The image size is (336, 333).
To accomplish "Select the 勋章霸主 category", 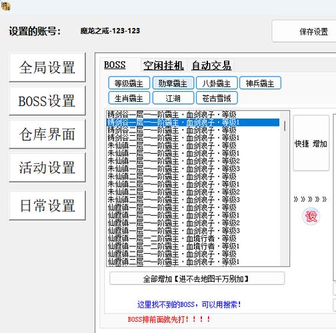I will 173,83.
